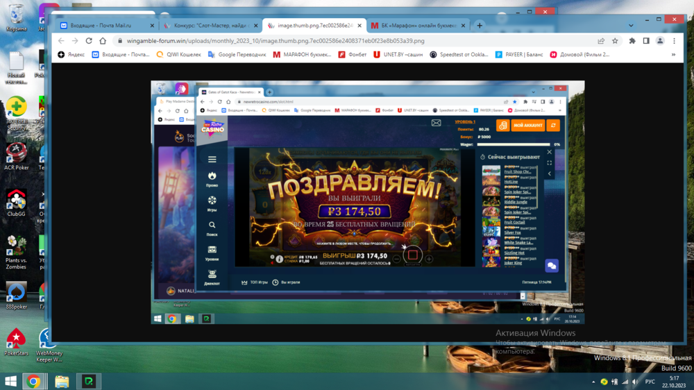Open the Chrome three-dot menu
Image resolution: width=694 pixels, height=390 pixels.
click(674, 41)
